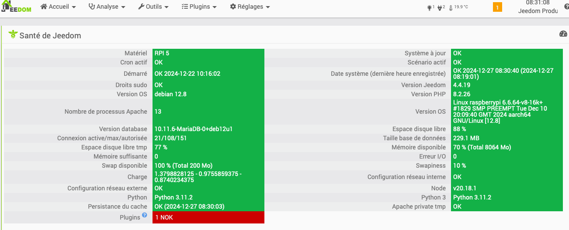Click the Mémoire suffisante label
Screen dimensions: 569x230
120,156
